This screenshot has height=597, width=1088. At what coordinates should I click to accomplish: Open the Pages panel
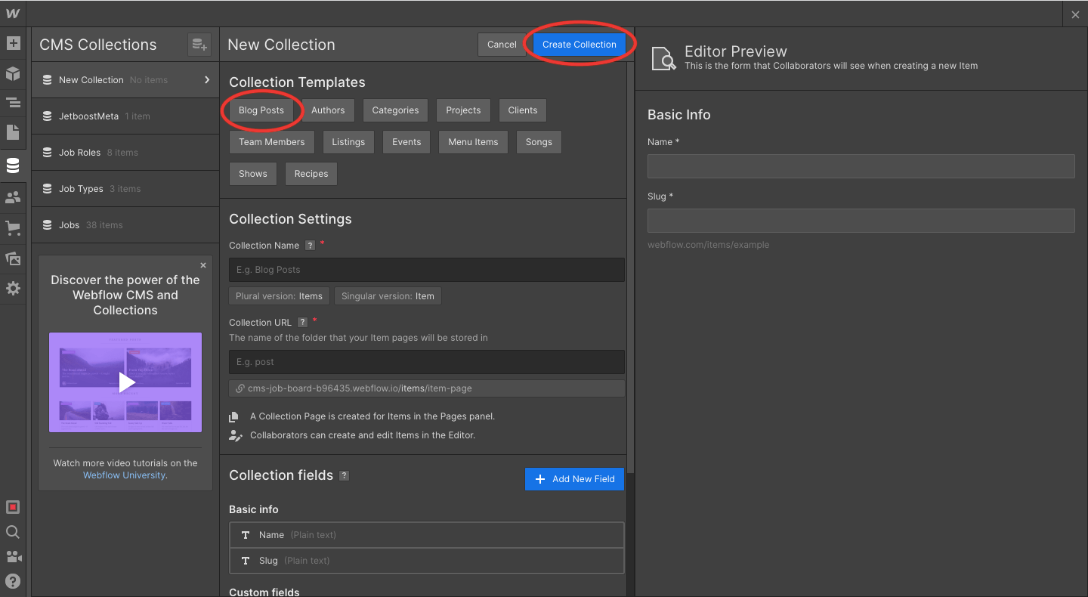point(13,133)
